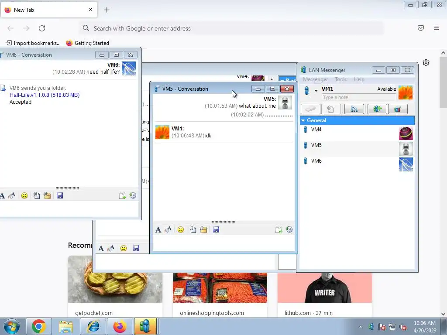447x335 pixels.
Task: Show hidden tray icons arrow
Action: click(361, 327)
